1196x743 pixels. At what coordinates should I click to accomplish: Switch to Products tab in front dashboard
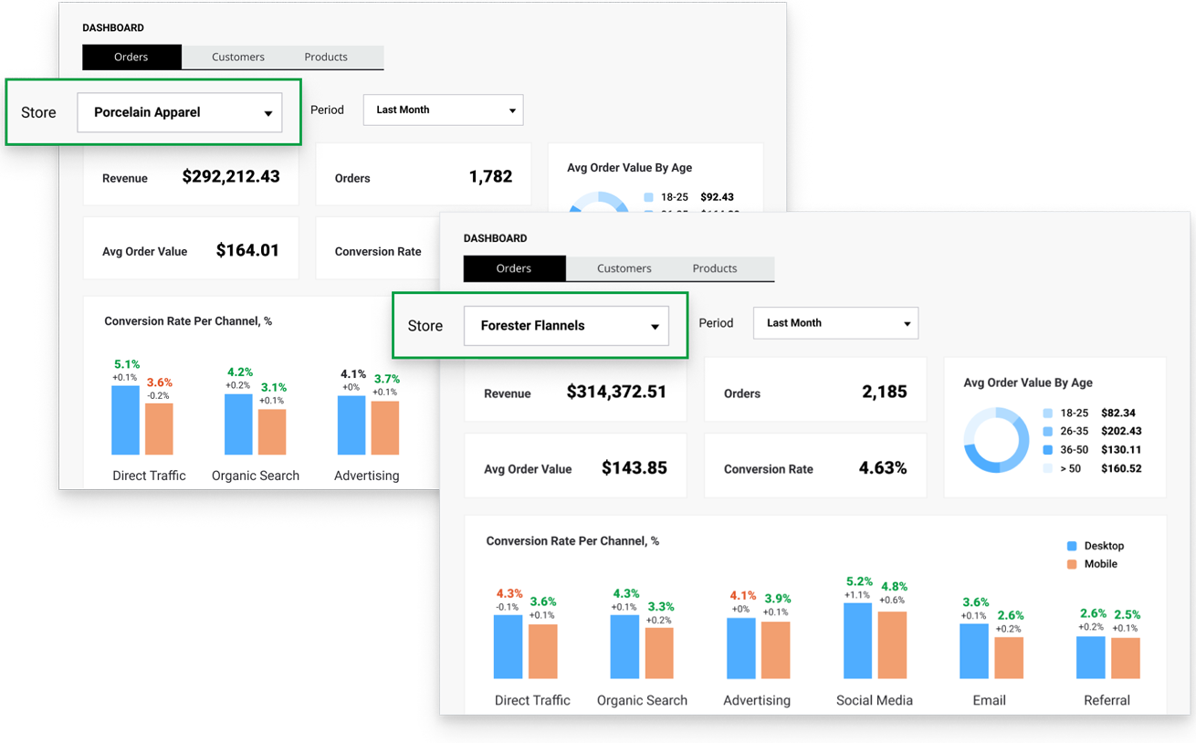point(714,268)
